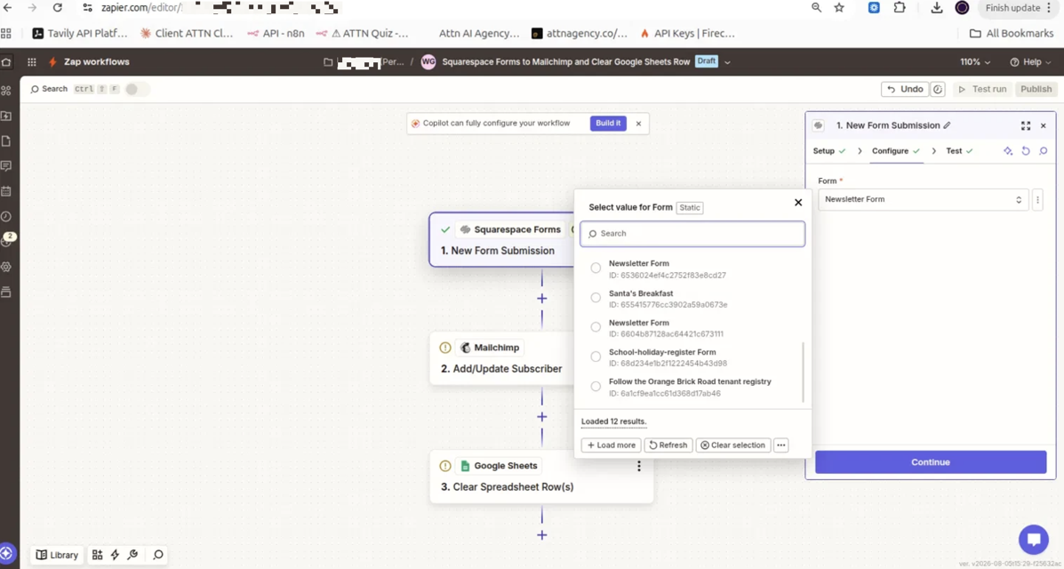Open the 110% zoom dropdown

pos(975,61)
